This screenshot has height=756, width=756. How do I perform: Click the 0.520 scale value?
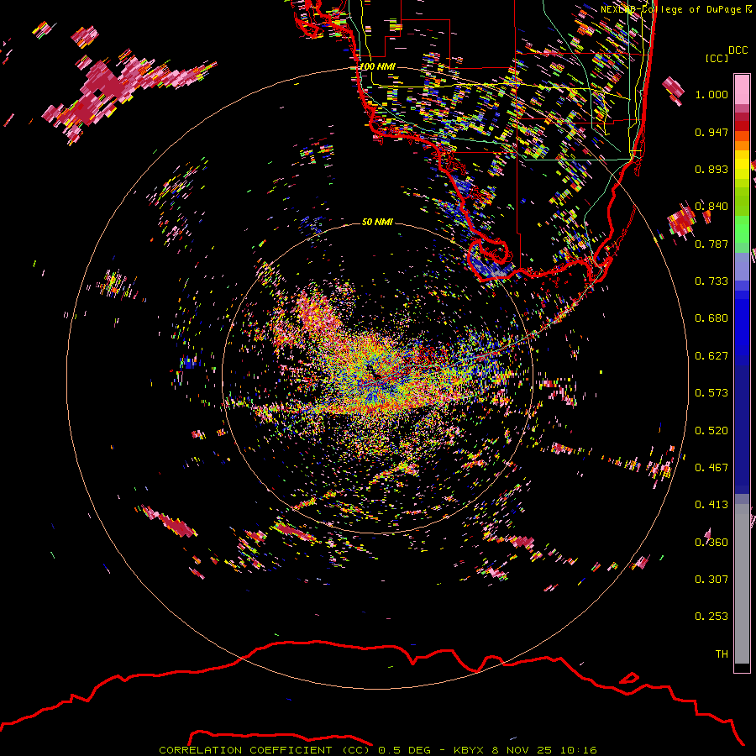click(711, 431)
